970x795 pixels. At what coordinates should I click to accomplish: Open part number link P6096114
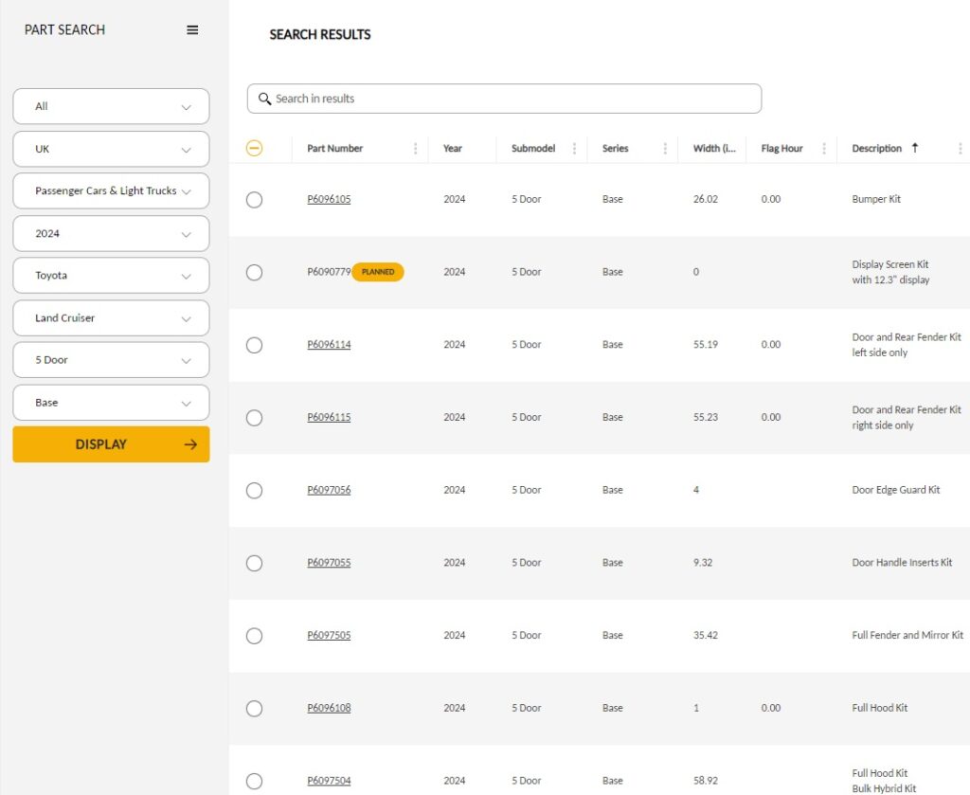[x=329, y=345]
